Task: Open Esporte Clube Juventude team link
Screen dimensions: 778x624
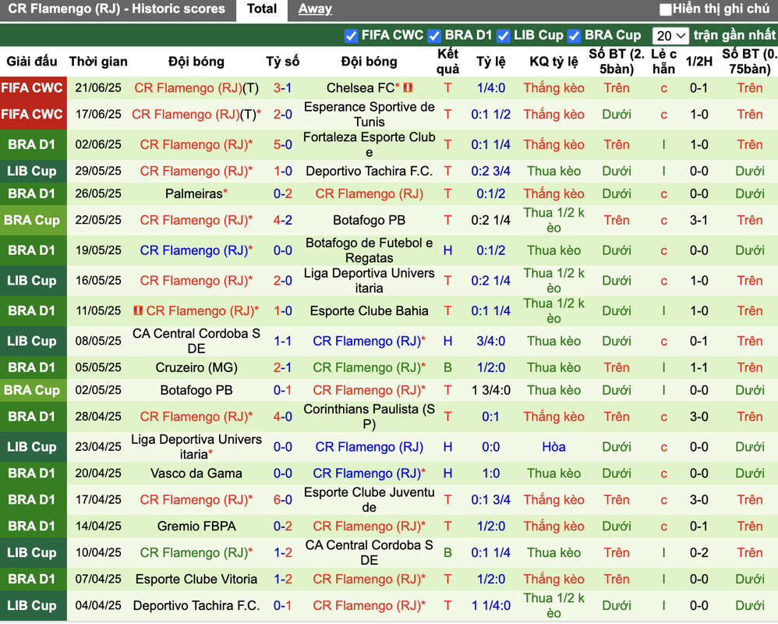Action: (370, 500)
